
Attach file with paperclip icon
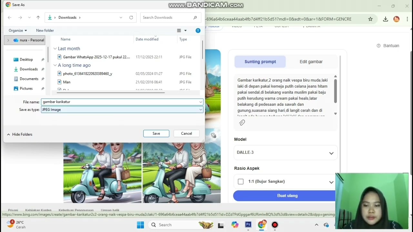coord(242,122)
